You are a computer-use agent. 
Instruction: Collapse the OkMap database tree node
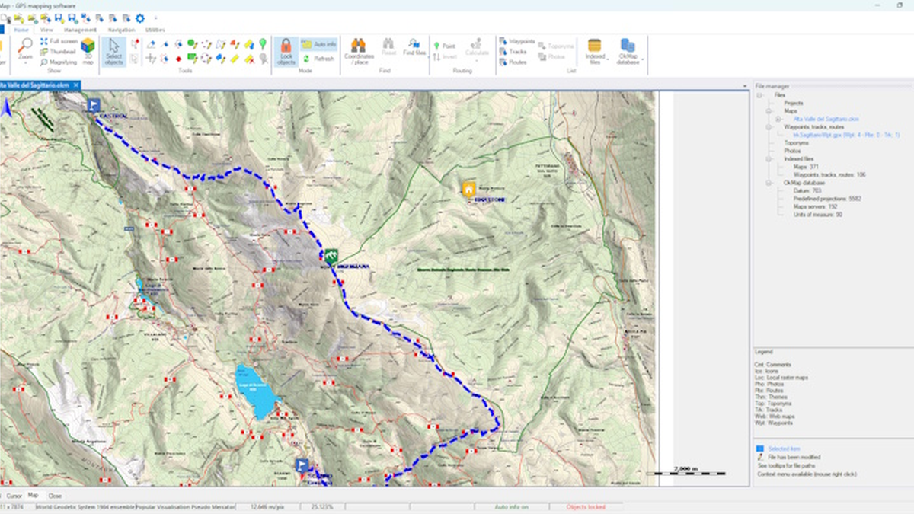pos(769,183)
